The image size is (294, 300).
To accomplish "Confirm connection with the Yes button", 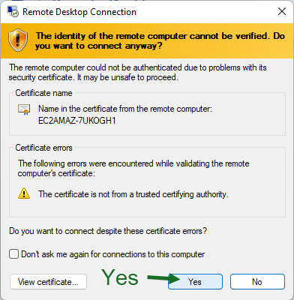I will [195, 282].
